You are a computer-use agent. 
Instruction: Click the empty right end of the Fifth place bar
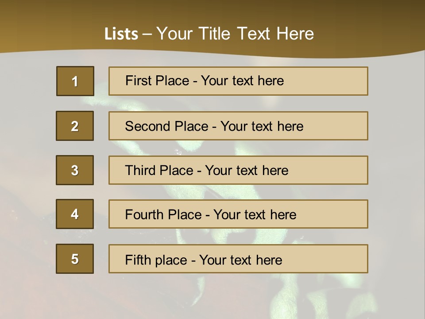336,259
